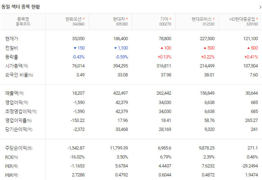Screen dimensions: 262x180
Task: Select stock code 042660
Action: 79,24
